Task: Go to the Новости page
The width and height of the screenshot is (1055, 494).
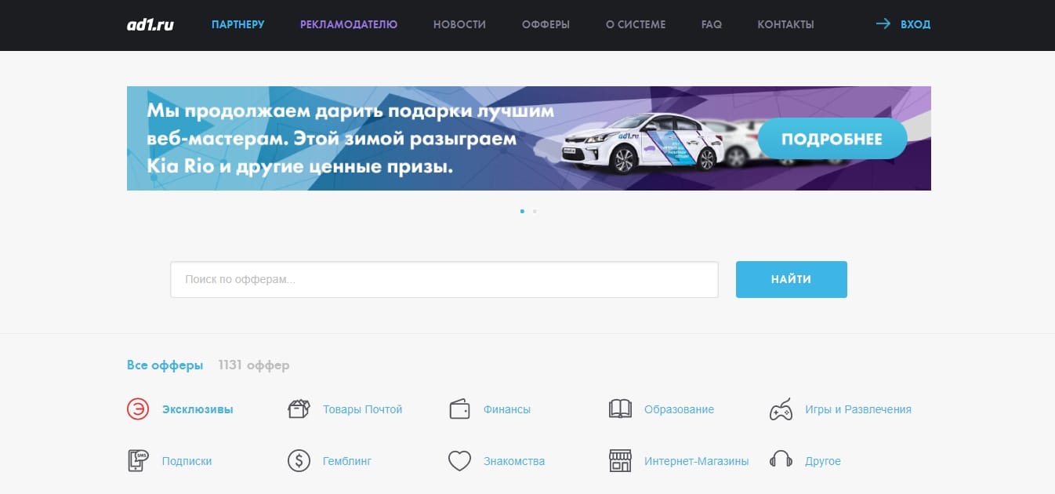Action: click(459, 24)
